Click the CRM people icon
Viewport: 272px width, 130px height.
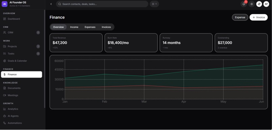point(4,32)
